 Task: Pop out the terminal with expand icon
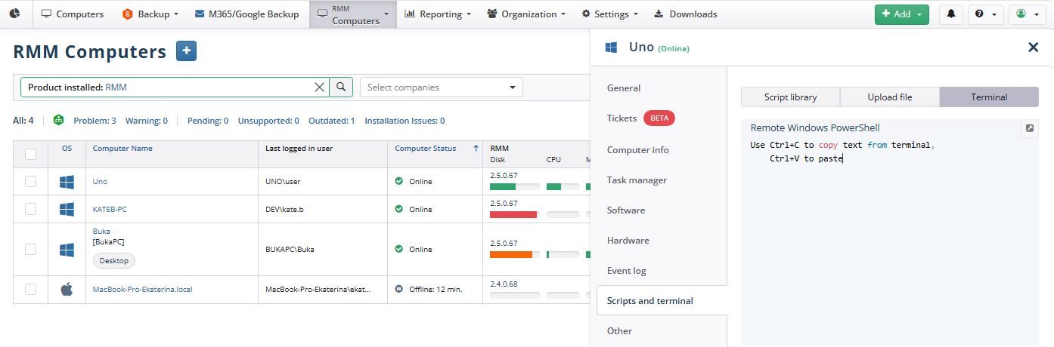(1030, 128)
